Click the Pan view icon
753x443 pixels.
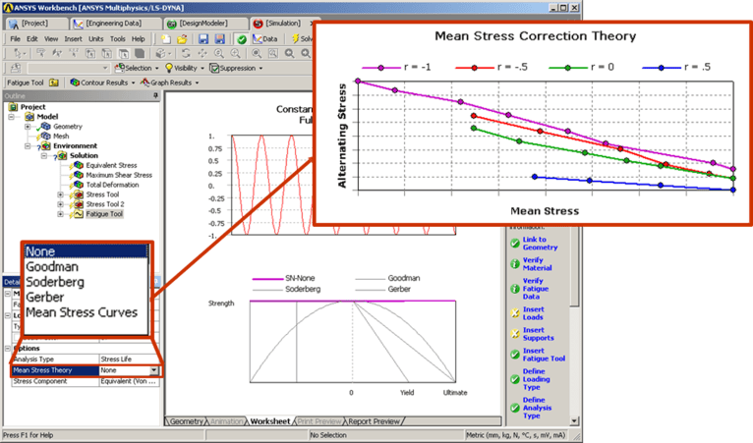[x=203, y=53]
